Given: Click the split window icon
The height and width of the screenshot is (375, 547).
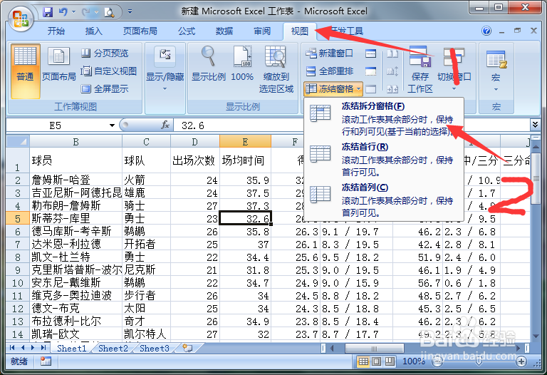Looking at the screenshot, I should click(x=370, y=53).
